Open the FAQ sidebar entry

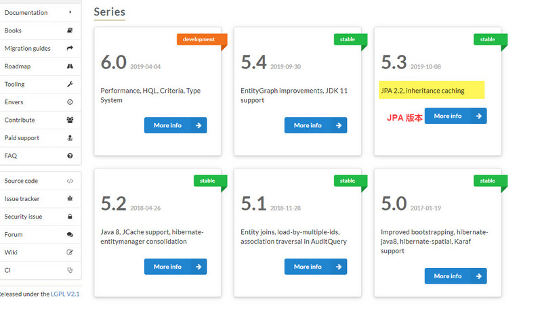pos(41,156)
